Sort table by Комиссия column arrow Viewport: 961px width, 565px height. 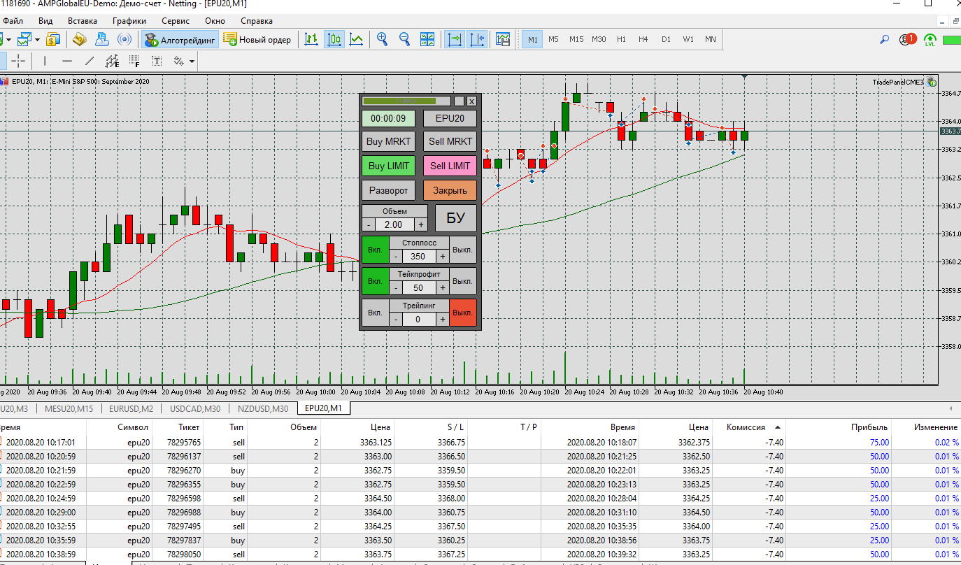click(x=778, y=427)
